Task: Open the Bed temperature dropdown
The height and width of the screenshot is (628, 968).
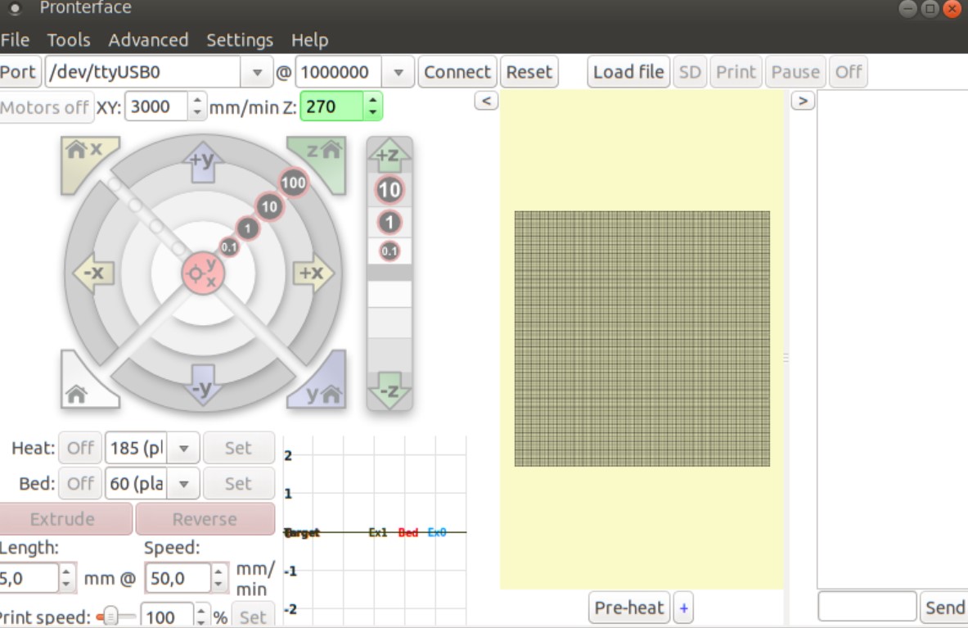Action: 183,484
